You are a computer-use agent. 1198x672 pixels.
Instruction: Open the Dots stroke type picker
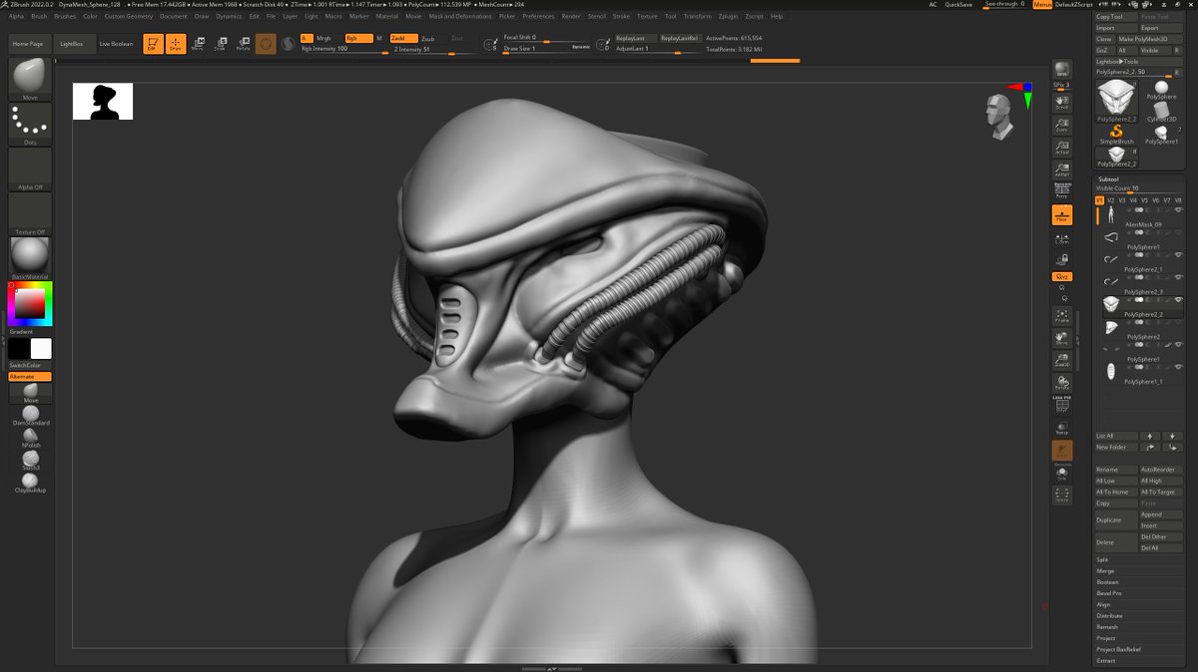point(30,124)
